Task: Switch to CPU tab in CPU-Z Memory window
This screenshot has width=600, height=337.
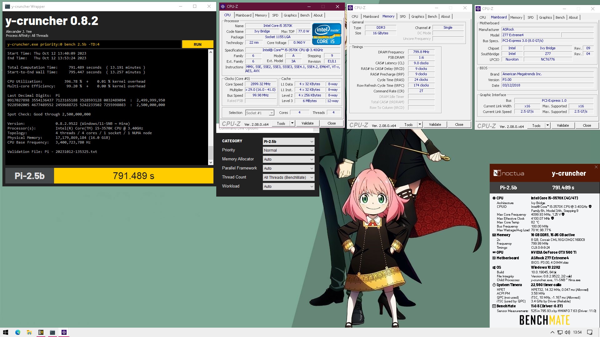Action: click(355, 17)
